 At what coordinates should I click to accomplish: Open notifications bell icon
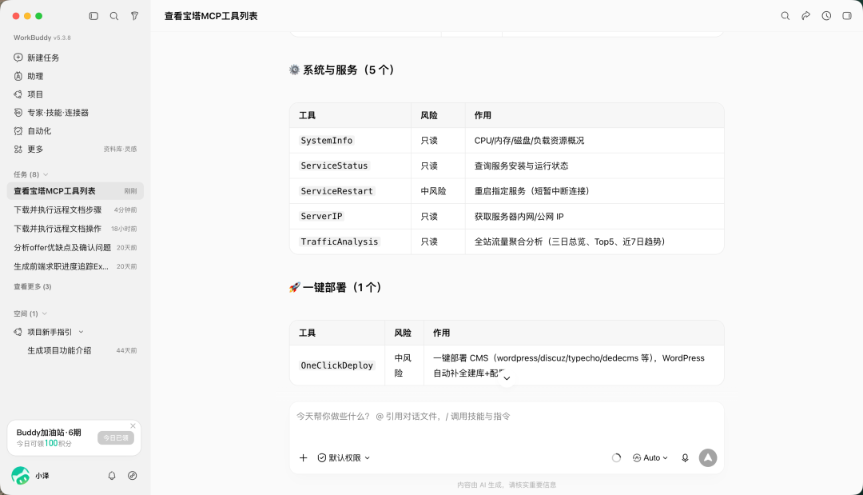click(x=112, y=476)
